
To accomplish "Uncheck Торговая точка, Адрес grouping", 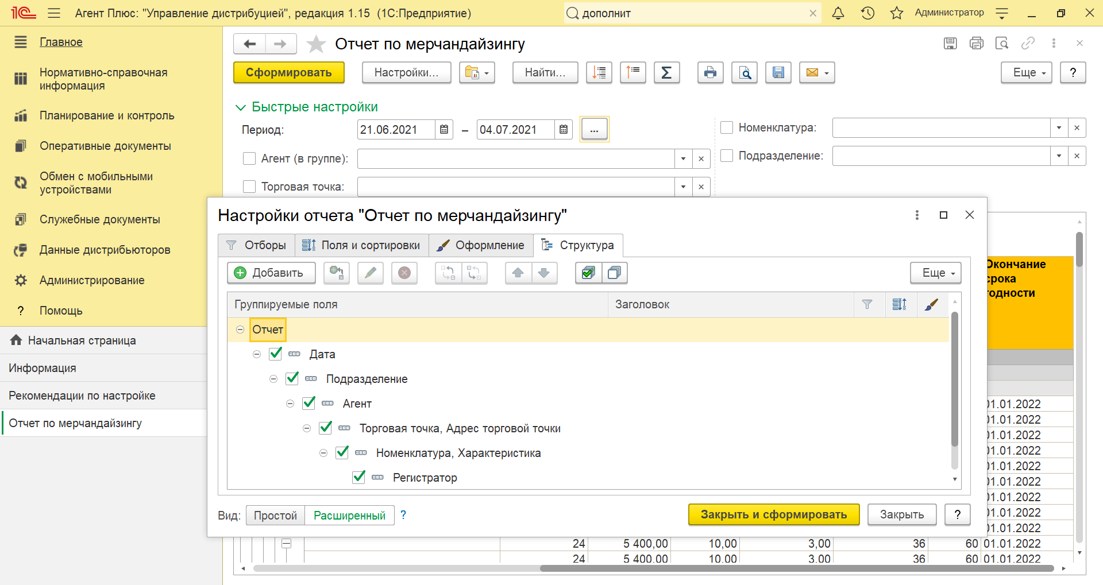I will pos(326,428).
